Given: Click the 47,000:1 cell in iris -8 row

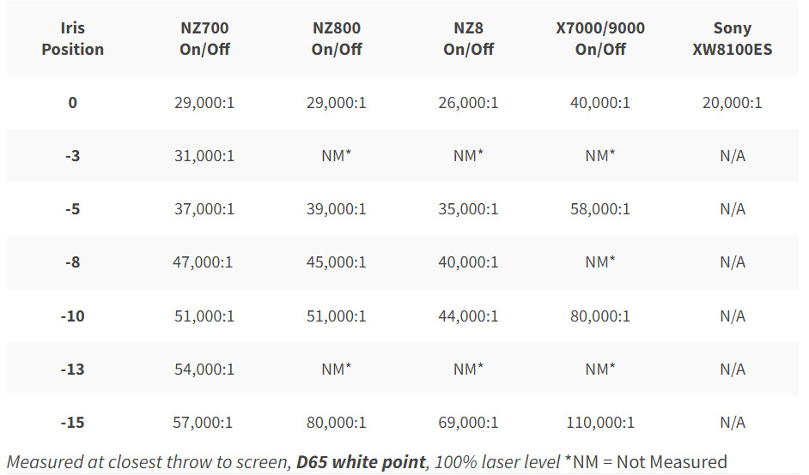Looking at the screenshot, I should (204, 262).
